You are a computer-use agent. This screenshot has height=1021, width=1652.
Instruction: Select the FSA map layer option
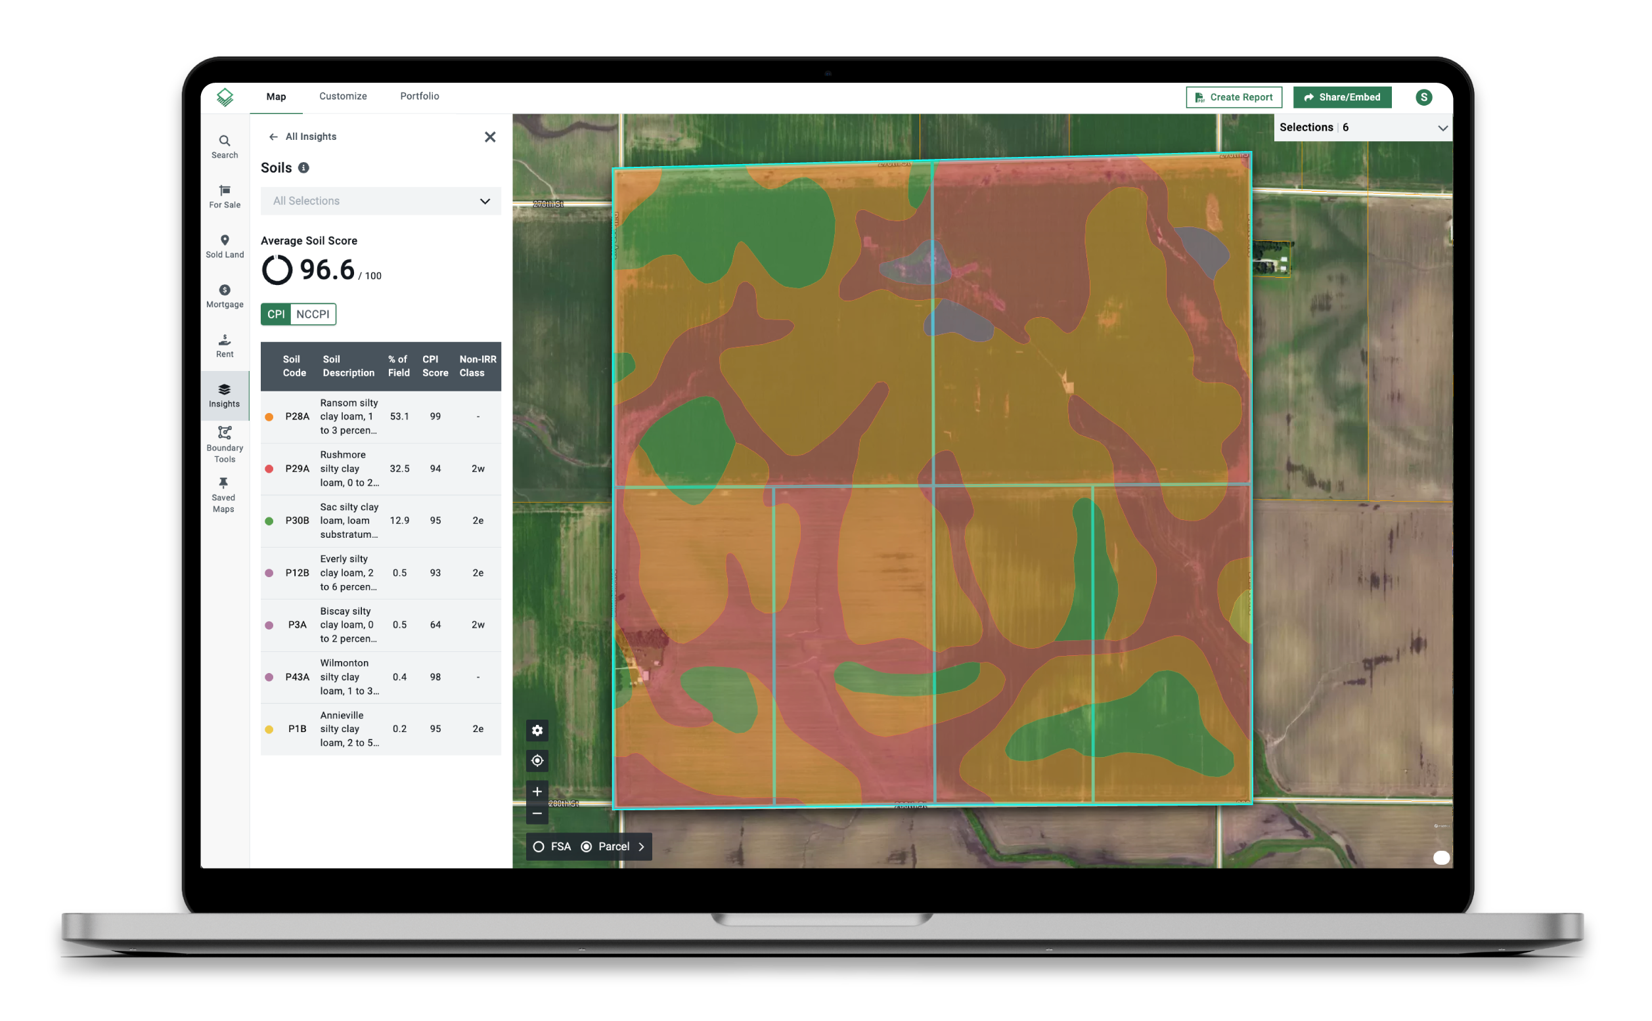point(539,846)
